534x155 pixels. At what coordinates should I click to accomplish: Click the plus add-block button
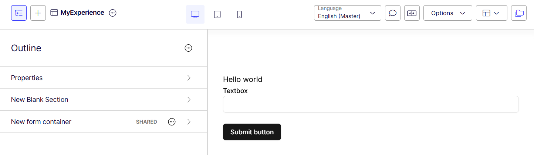[38, 13]
